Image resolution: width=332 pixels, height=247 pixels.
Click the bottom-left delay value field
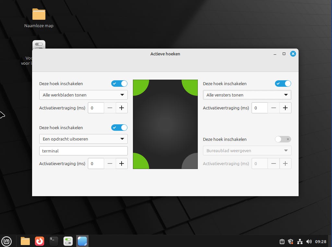(96, 163)
